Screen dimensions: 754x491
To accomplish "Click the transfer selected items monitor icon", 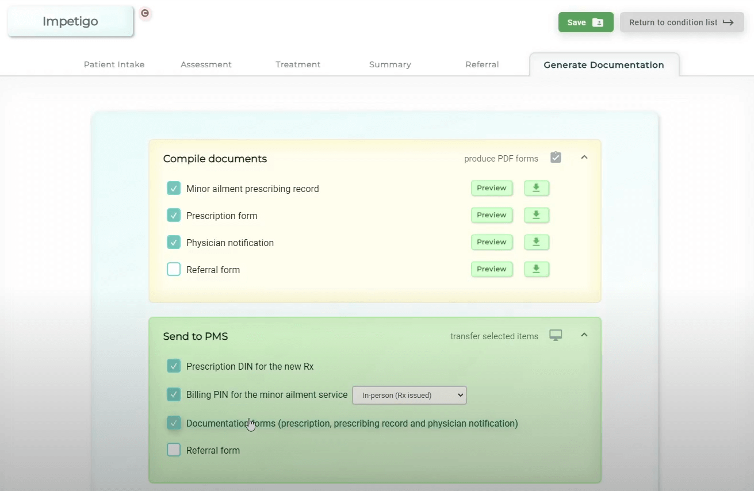I will tap(555, 335).
